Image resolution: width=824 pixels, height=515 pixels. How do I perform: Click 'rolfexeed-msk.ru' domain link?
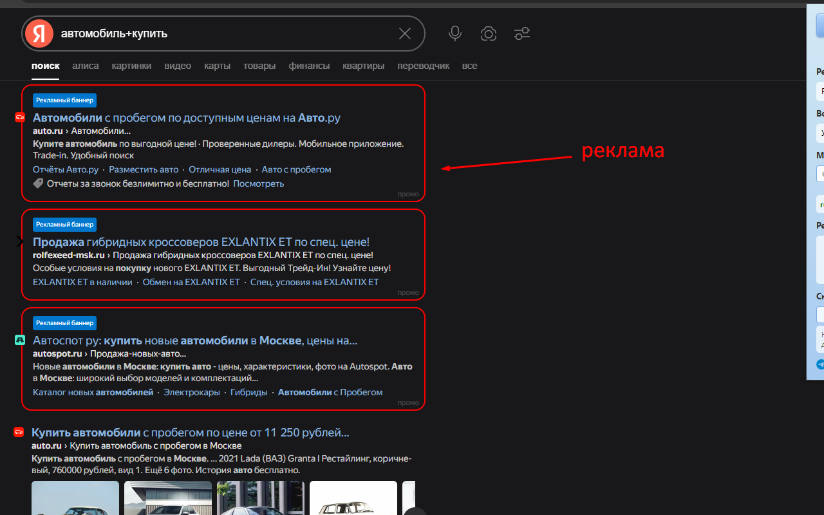pyautogui.click(x=69, y=255)
